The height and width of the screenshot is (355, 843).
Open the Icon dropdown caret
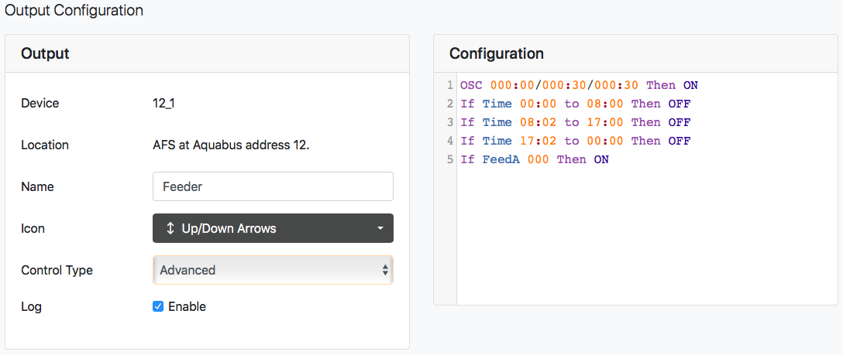click(x=380, y=228)
